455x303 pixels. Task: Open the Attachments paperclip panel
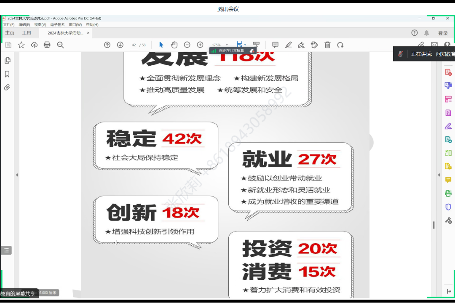[x=7, y=88]
